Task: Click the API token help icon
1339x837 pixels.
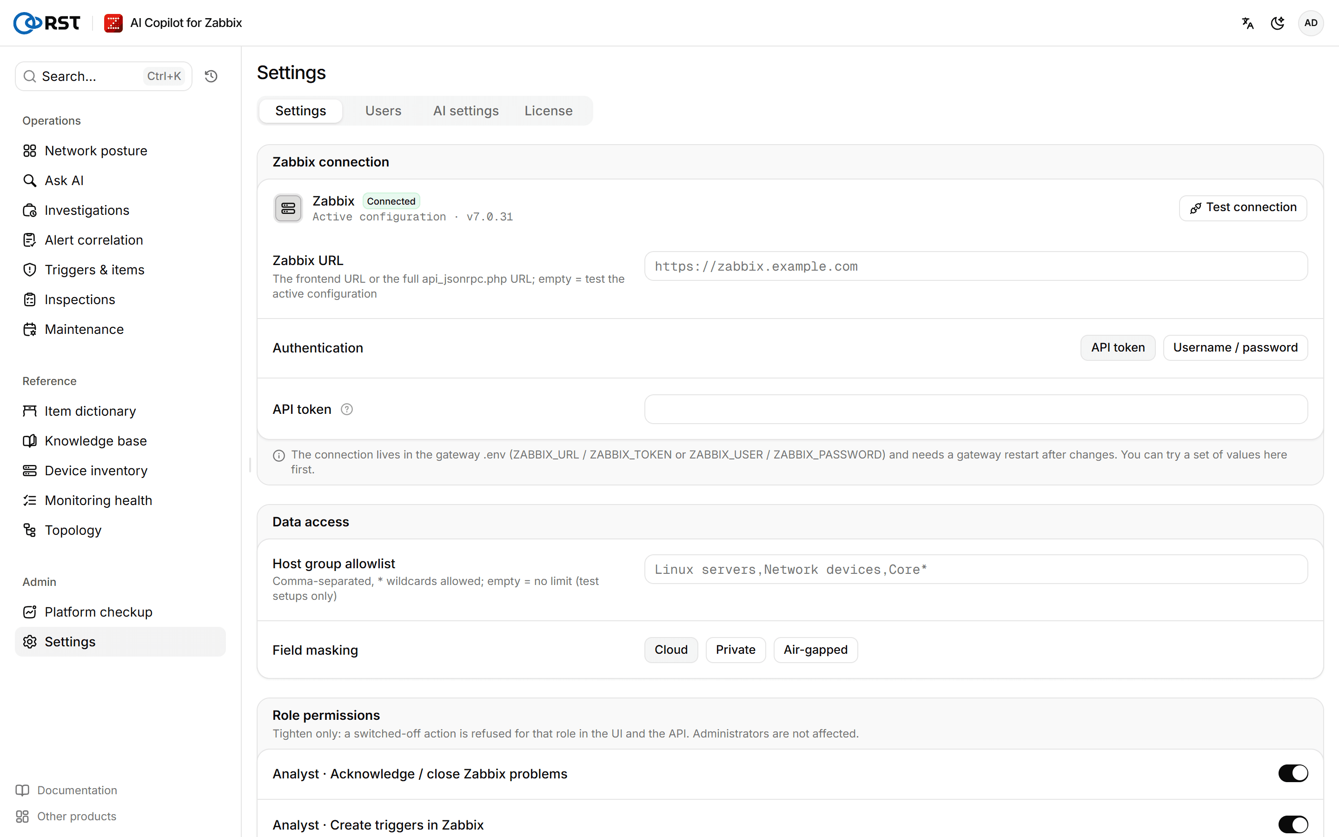Action: (346, 409)
